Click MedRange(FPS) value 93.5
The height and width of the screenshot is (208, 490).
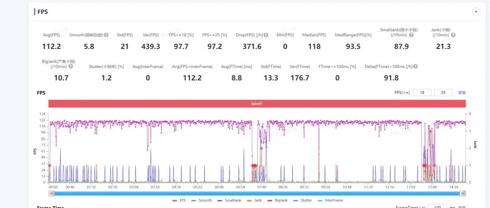[x=353, y=47]
